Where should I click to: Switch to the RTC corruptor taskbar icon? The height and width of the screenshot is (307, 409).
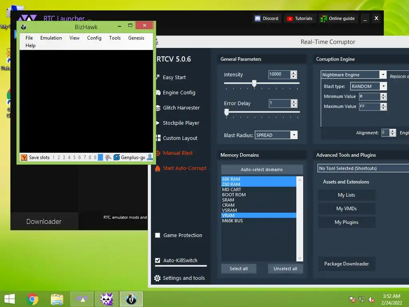pyautogui.click(x=107, y=299)
